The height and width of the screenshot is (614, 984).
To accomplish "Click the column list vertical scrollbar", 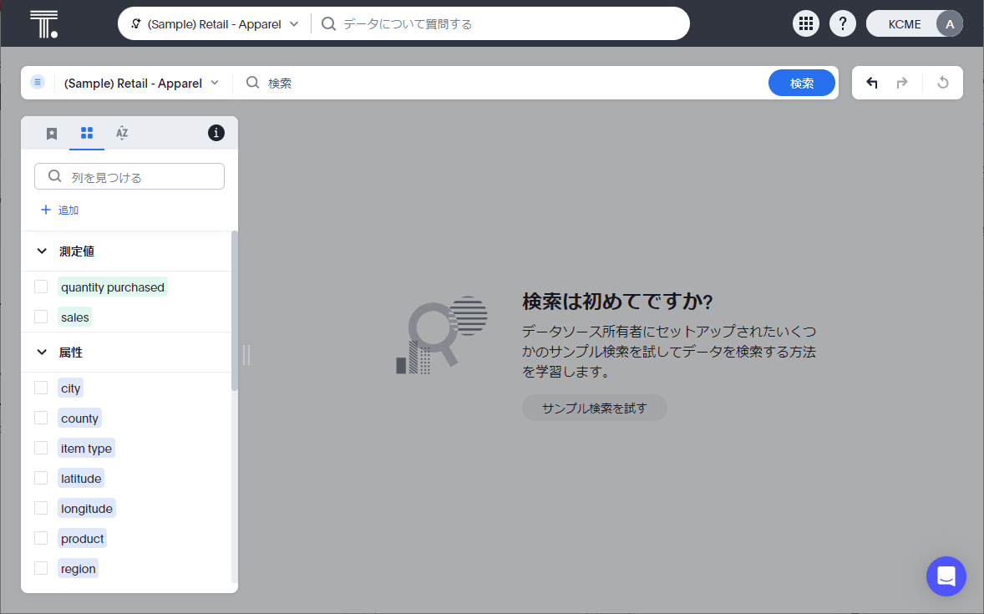I will coord(235,311).
